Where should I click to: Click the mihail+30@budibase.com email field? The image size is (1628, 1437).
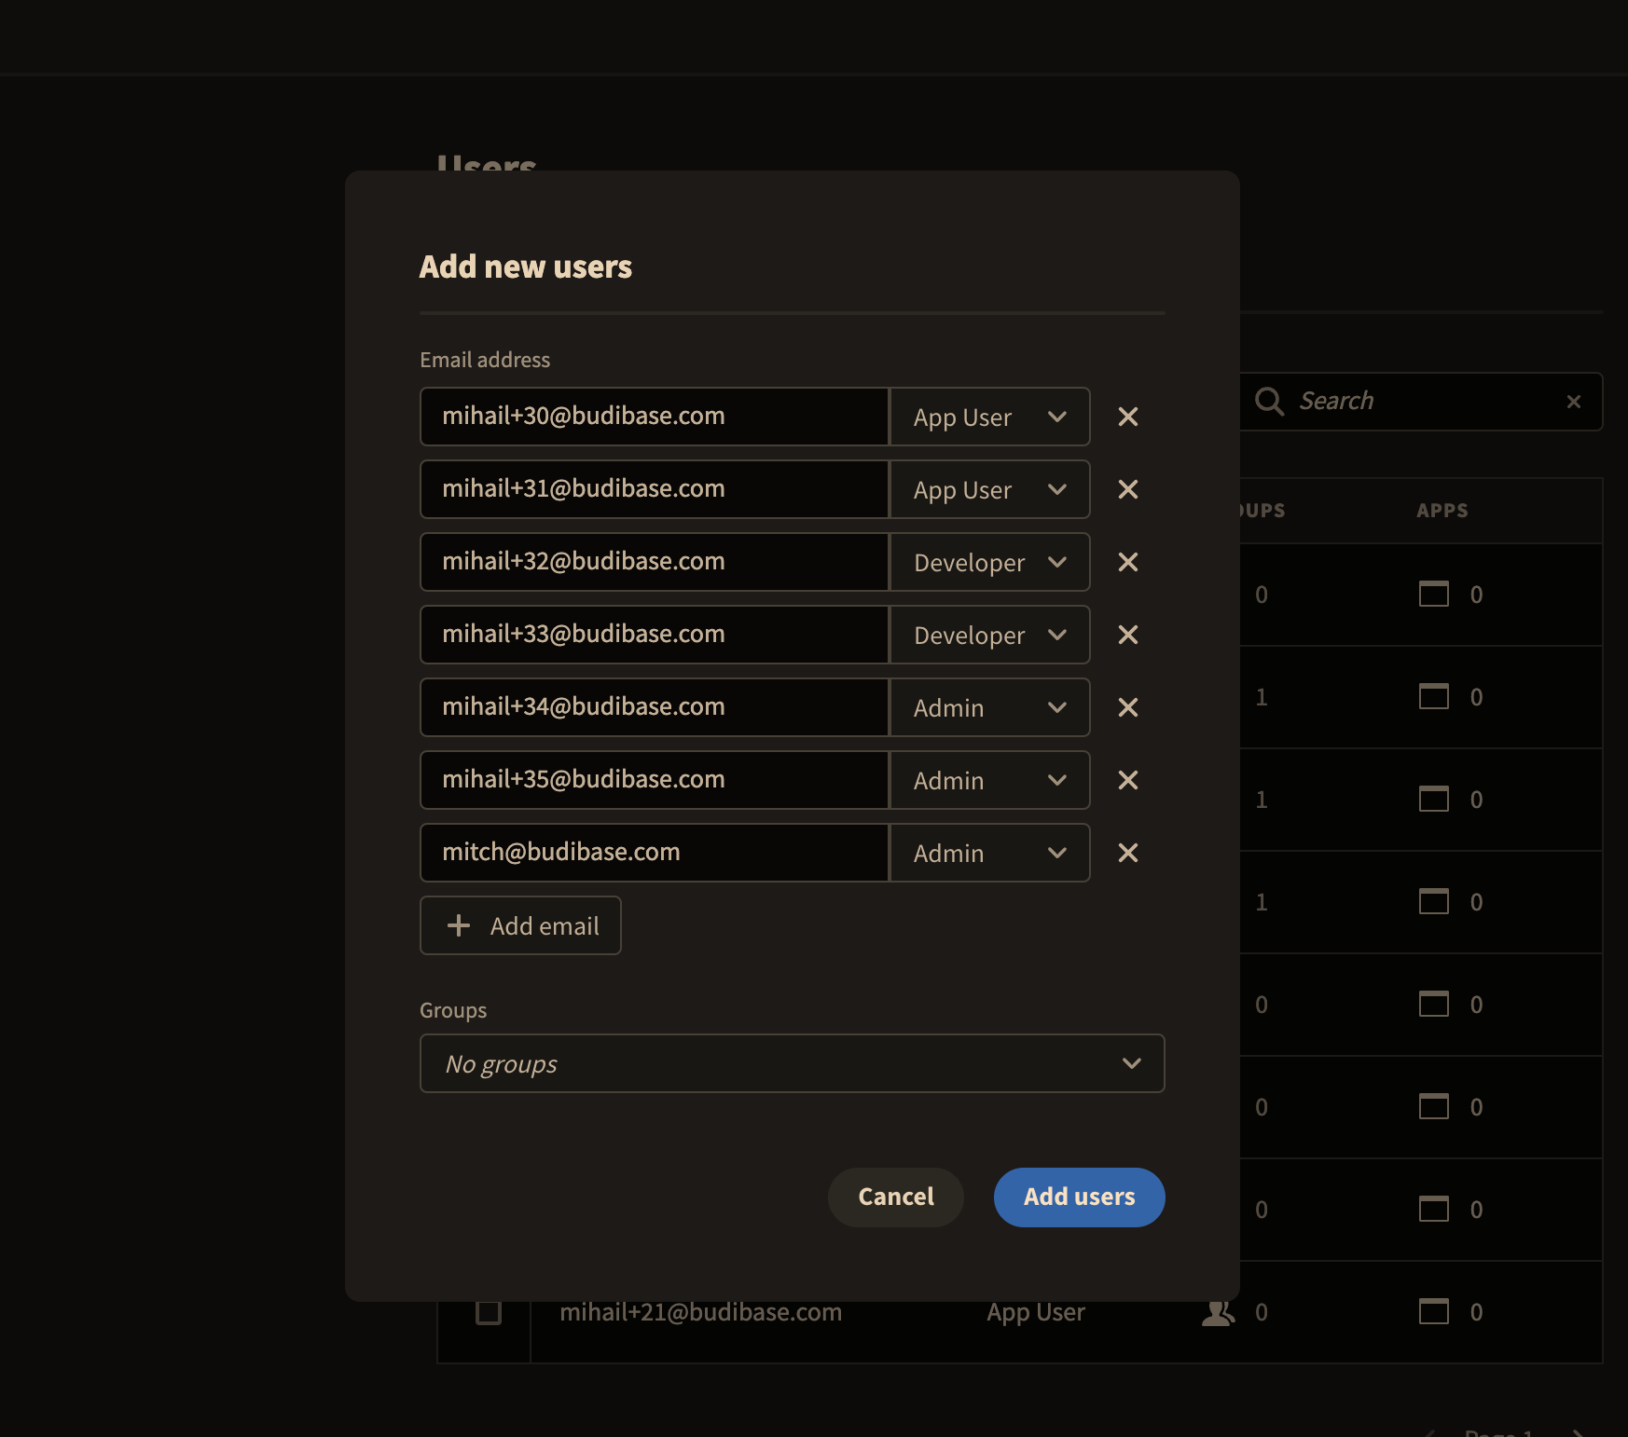(655, 417)
